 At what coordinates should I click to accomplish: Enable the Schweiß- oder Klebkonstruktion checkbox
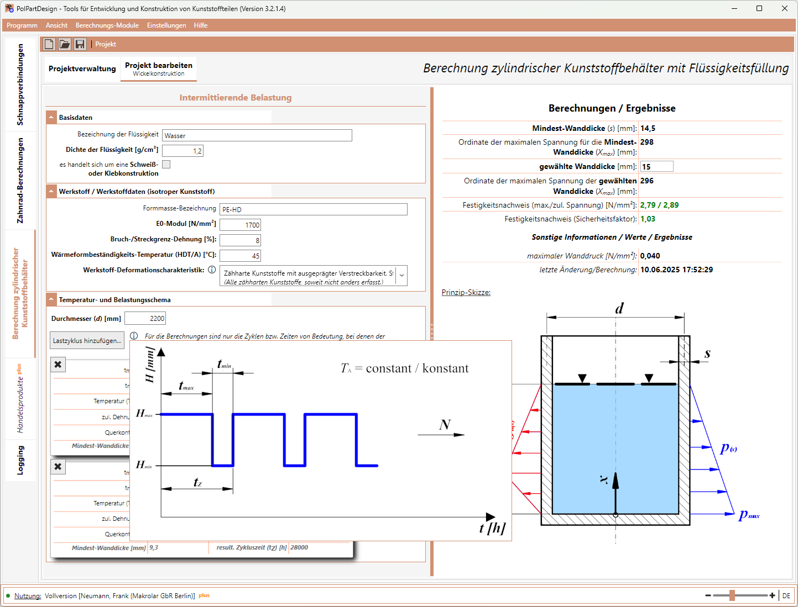click(166, 164)
